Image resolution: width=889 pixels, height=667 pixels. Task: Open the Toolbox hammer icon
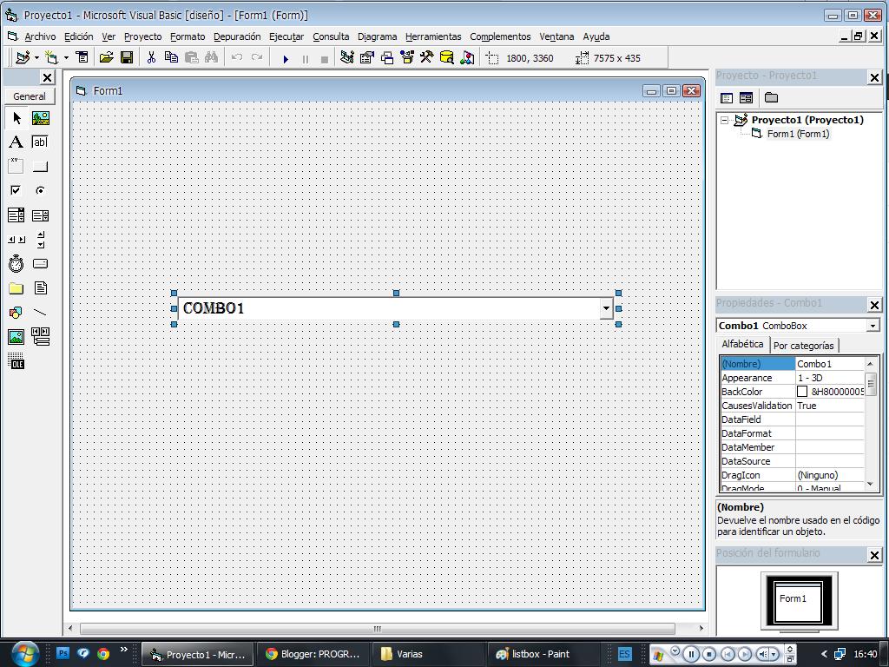(x=427, y=58)
